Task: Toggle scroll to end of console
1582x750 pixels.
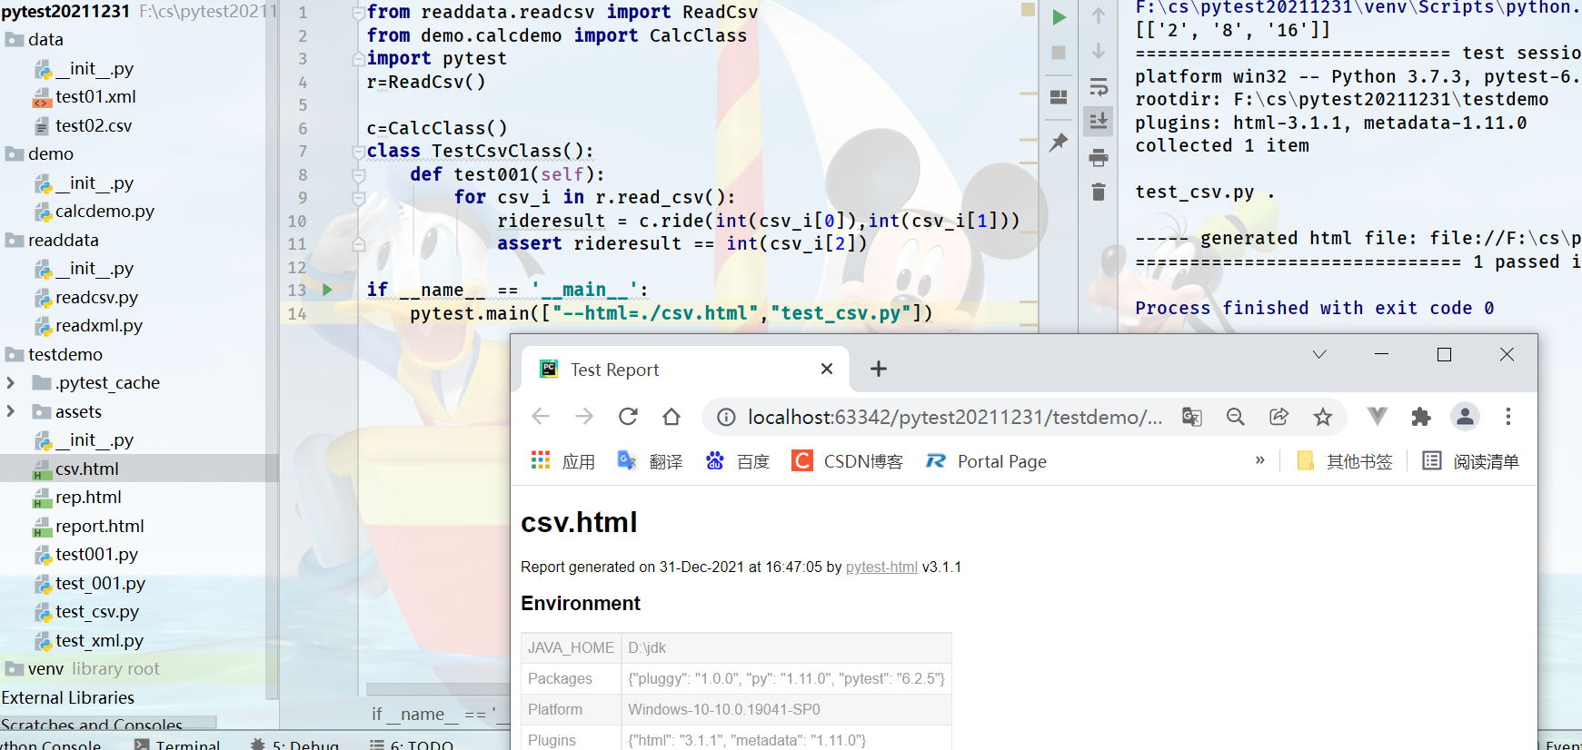Action: 1099,121
